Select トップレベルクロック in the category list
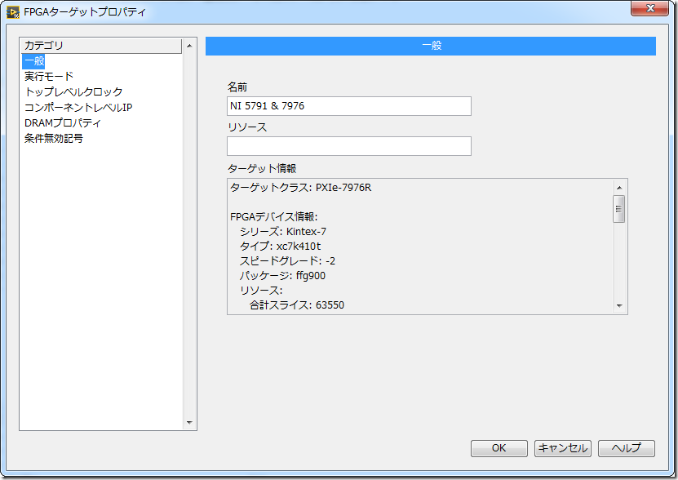 point(73,91)
